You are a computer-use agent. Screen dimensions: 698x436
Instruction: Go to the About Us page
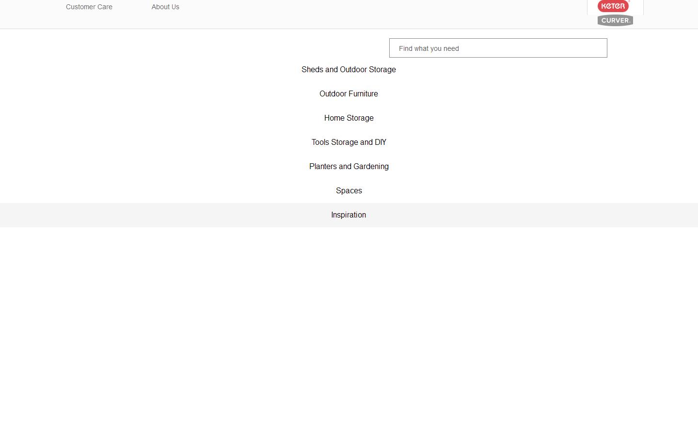click(x=165, y=7)
